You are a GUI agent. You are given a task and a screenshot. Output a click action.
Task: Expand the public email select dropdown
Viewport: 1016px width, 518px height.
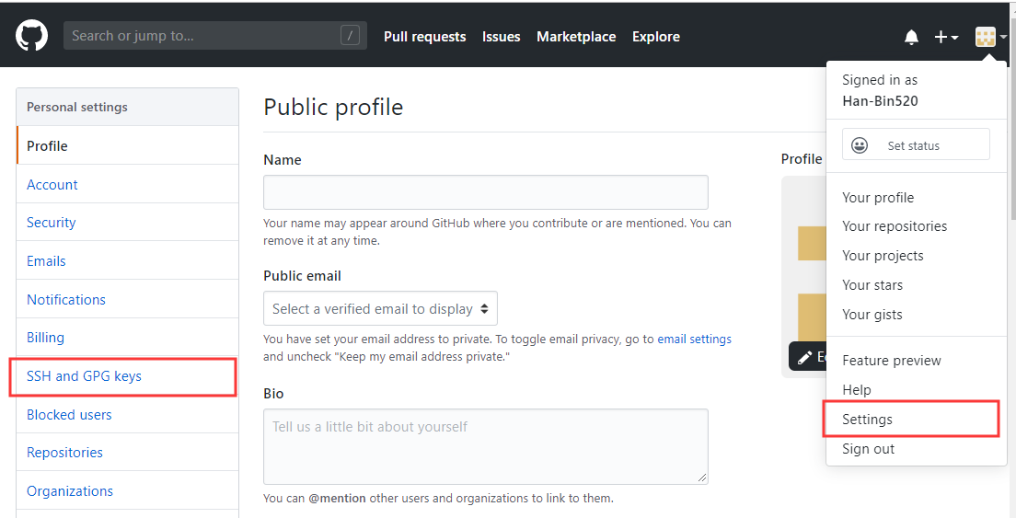point(380,309)
